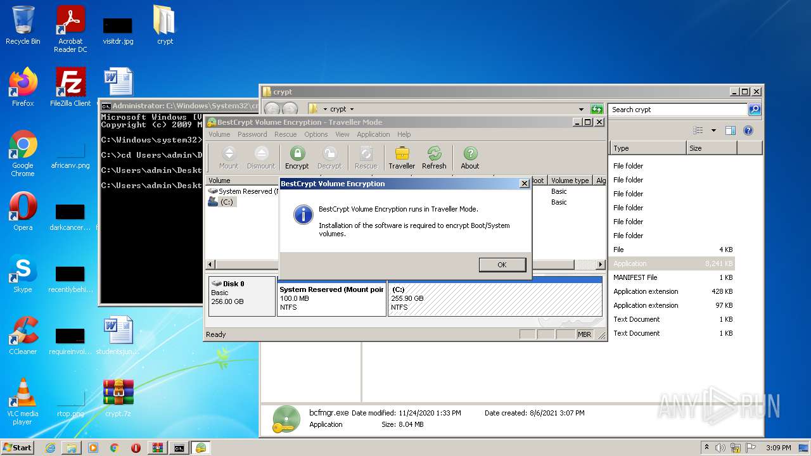Click the green refresh button in Explorer address bar

596,109
